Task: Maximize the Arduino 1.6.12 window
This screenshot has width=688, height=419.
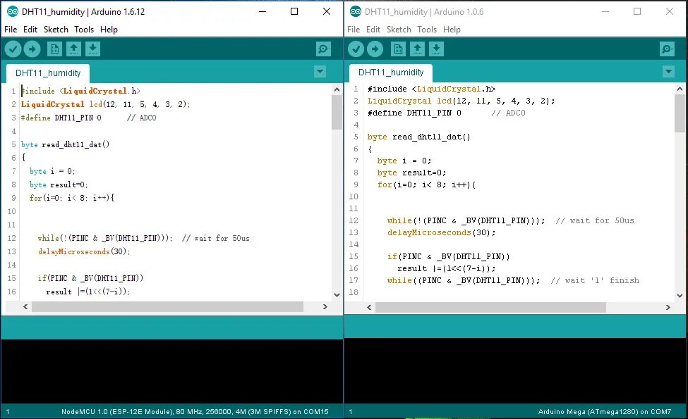Action: (x=294, y=11)
